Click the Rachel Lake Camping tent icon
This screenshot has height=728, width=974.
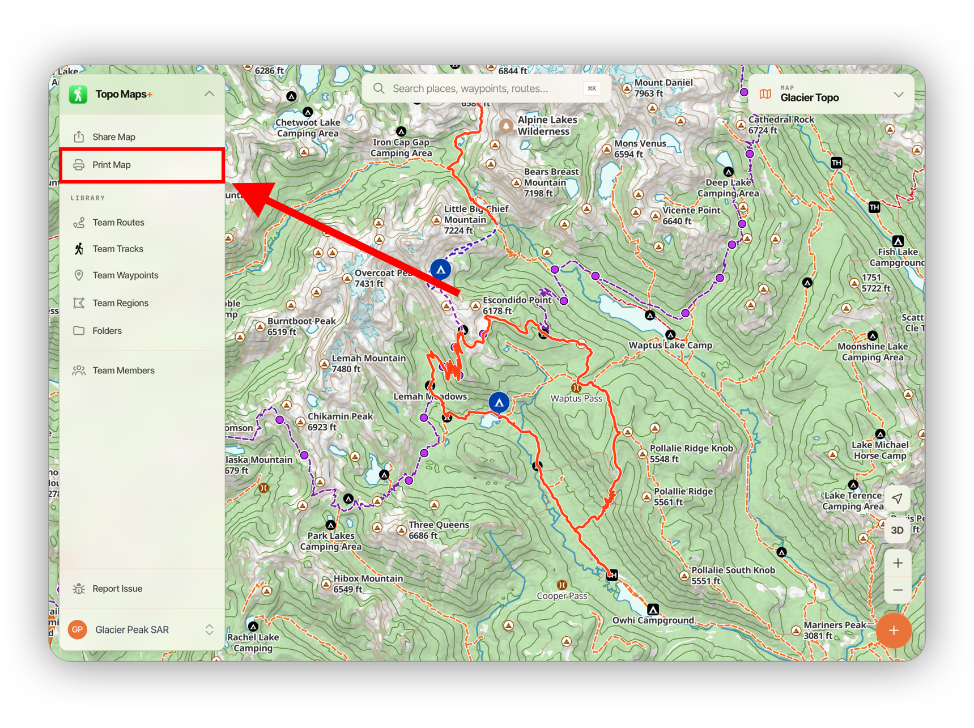pos(253,627)
